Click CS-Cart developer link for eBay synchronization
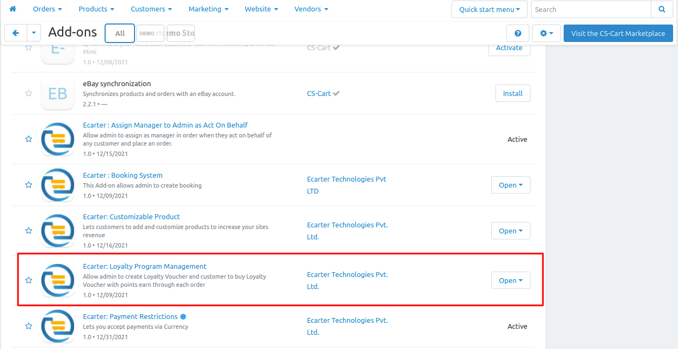 coord(319,93)
